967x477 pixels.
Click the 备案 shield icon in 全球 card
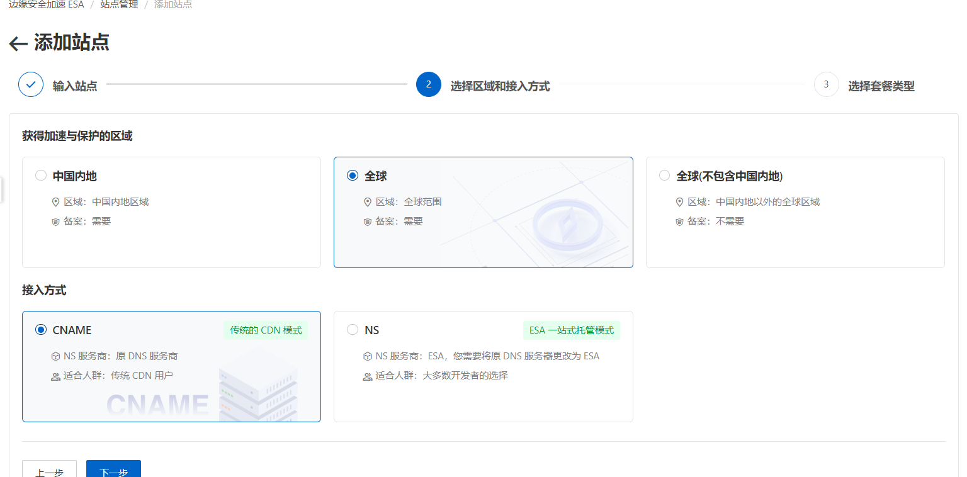(367, 221)
